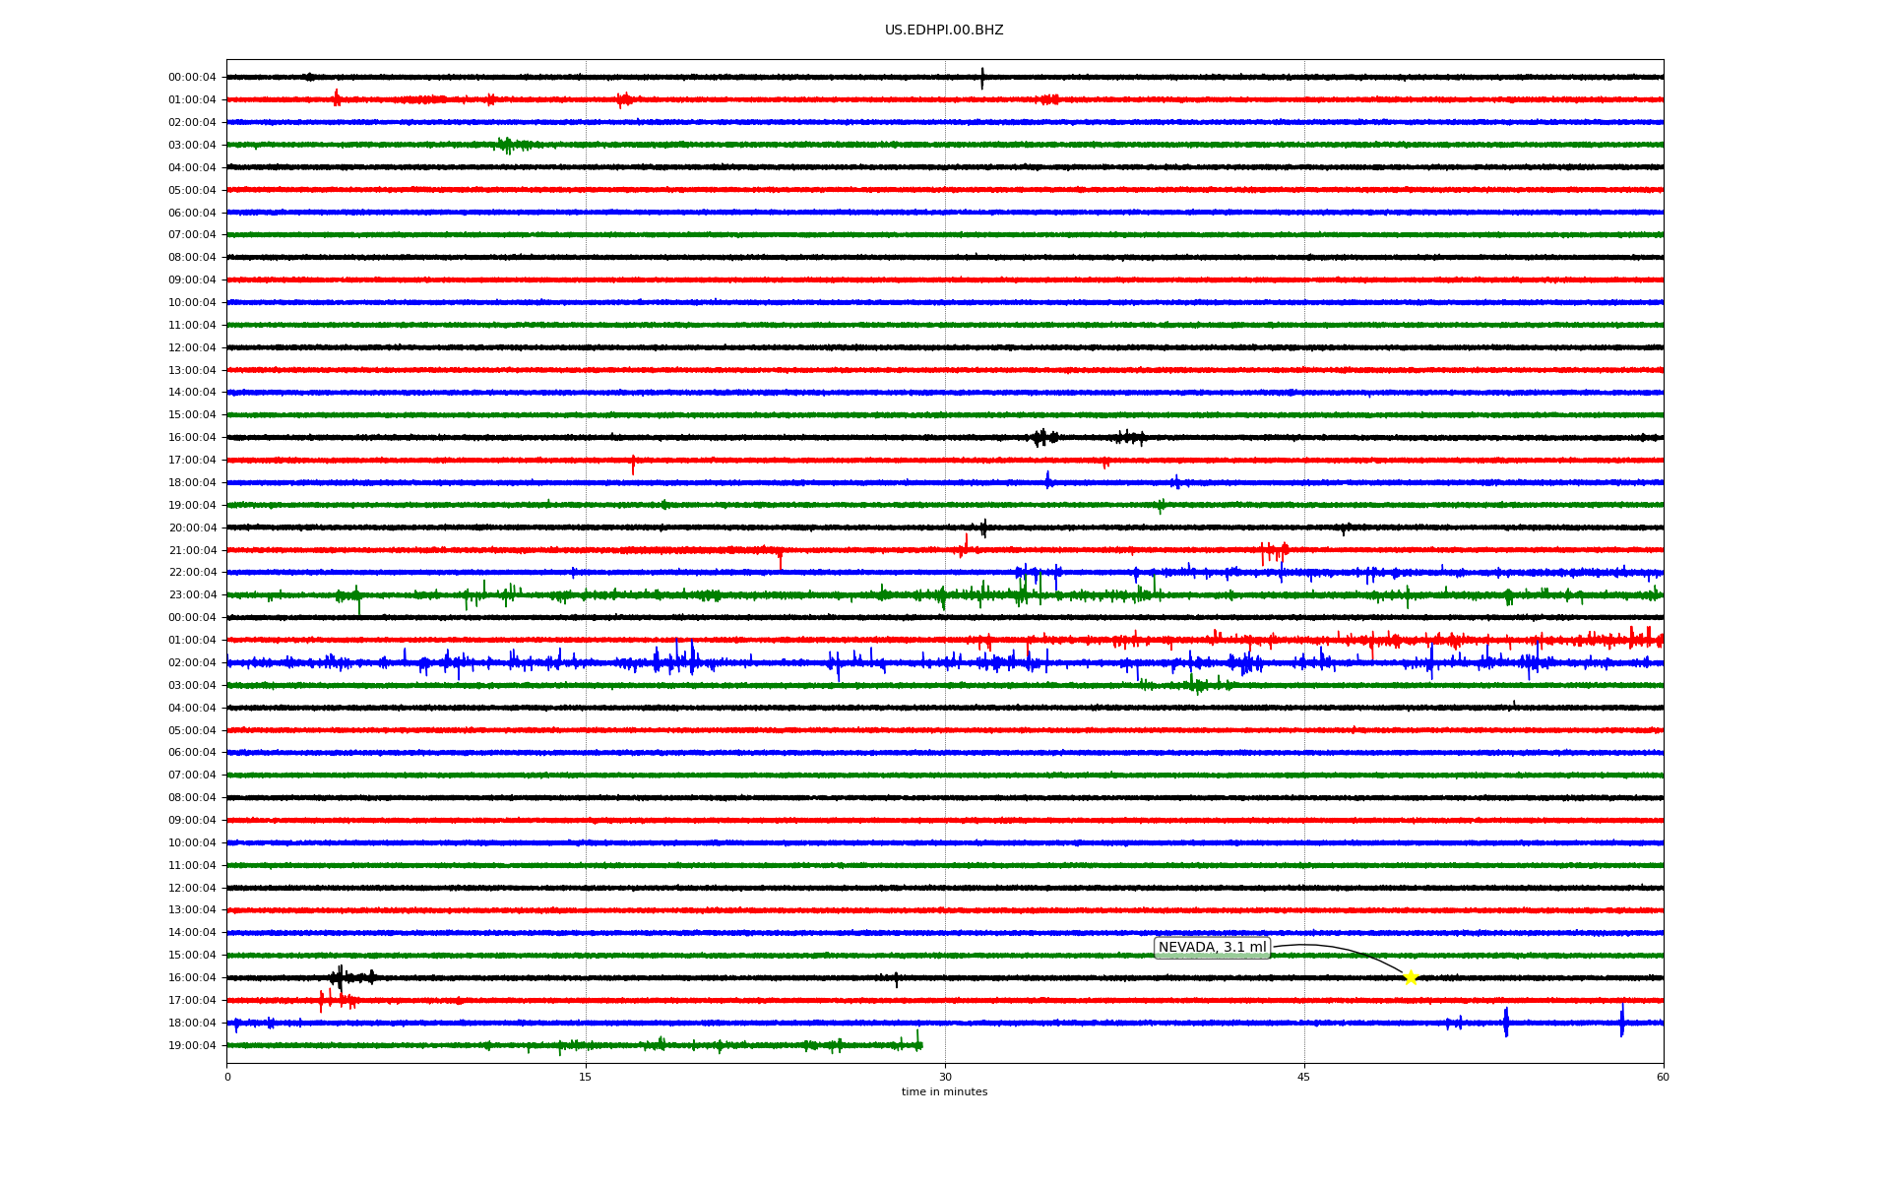
Task: Click the red downward spike on 21:00:04 trace
Action: point(781,560)
